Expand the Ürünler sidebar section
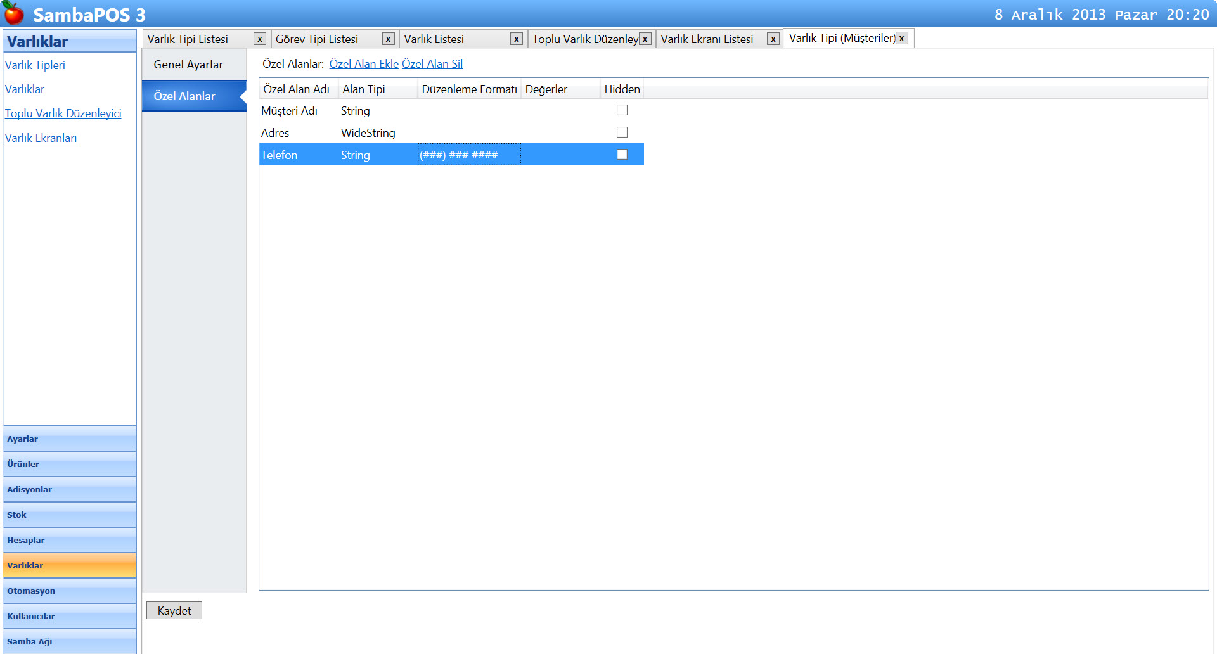 coord(70,464)
